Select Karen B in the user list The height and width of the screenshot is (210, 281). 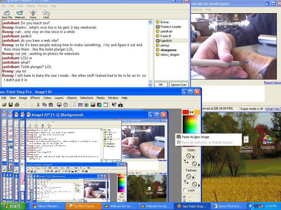(163, 36)
